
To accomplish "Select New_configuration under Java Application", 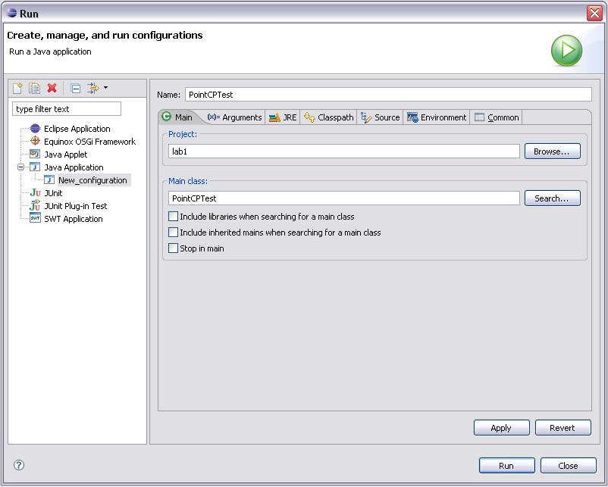I will pos(92,180).
